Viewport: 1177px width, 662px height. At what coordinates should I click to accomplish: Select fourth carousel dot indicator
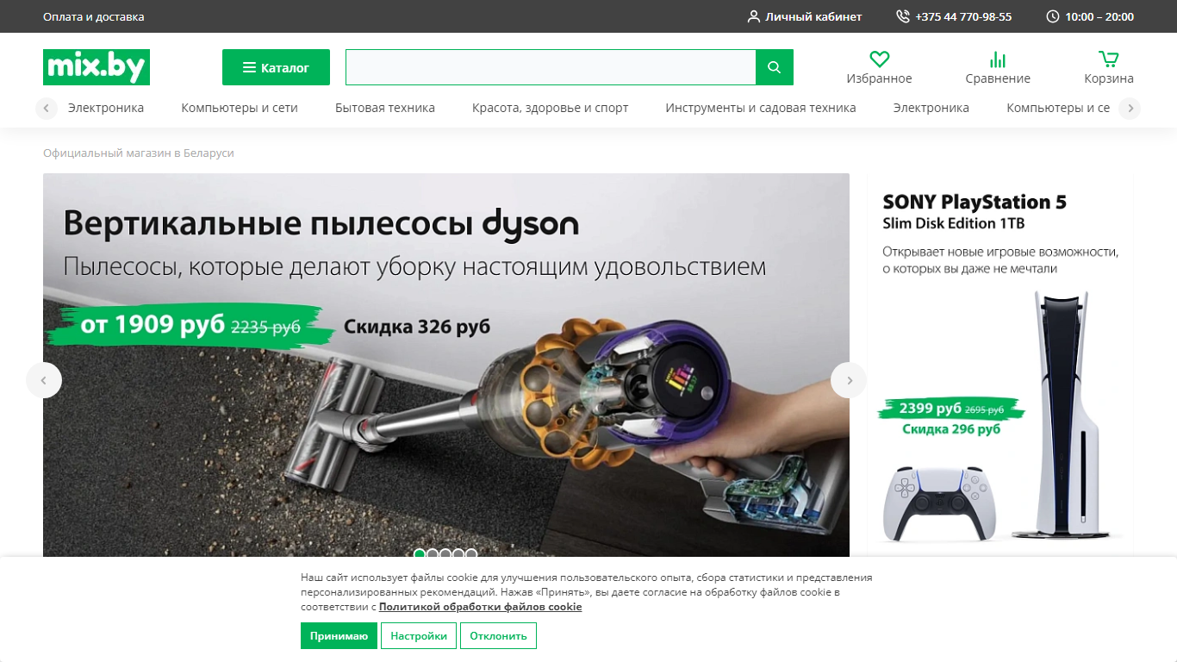click(x=458, y=553)
